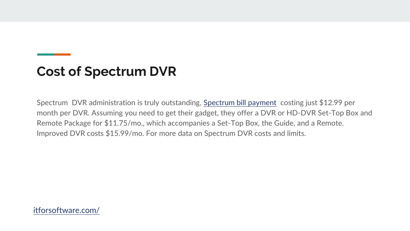The height and width of the screenshot is (231, 410).
Task: Click the word "Spectrum" in the slide title
Action: [115, 72]
